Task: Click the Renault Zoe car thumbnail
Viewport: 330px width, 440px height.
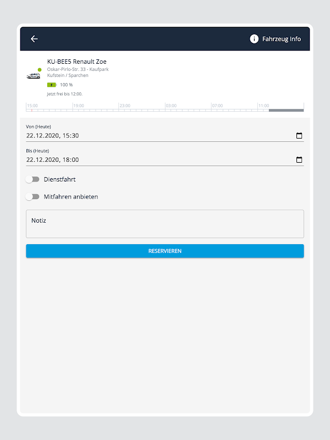Action: click(x=34, y=76)
